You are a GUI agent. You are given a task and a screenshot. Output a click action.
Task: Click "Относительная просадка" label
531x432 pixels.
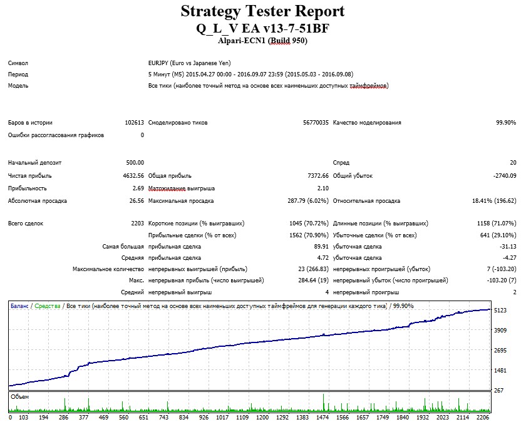pyautogui.click(x=366, y=201)
